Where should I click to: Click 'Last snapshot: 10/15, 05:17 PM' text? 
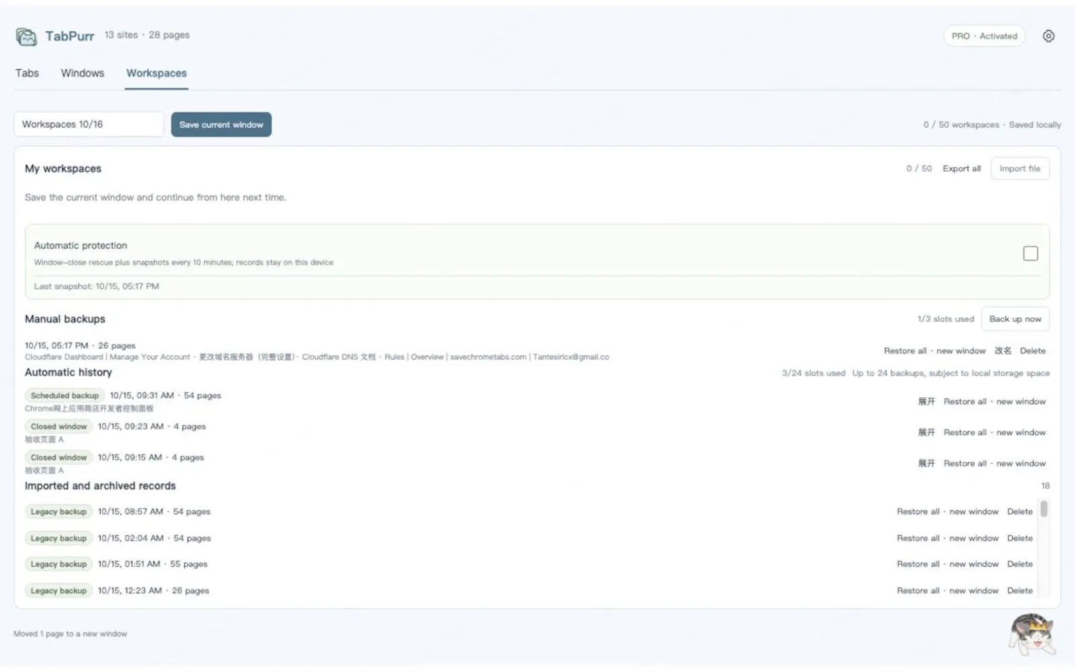click(x=97, y=286)
